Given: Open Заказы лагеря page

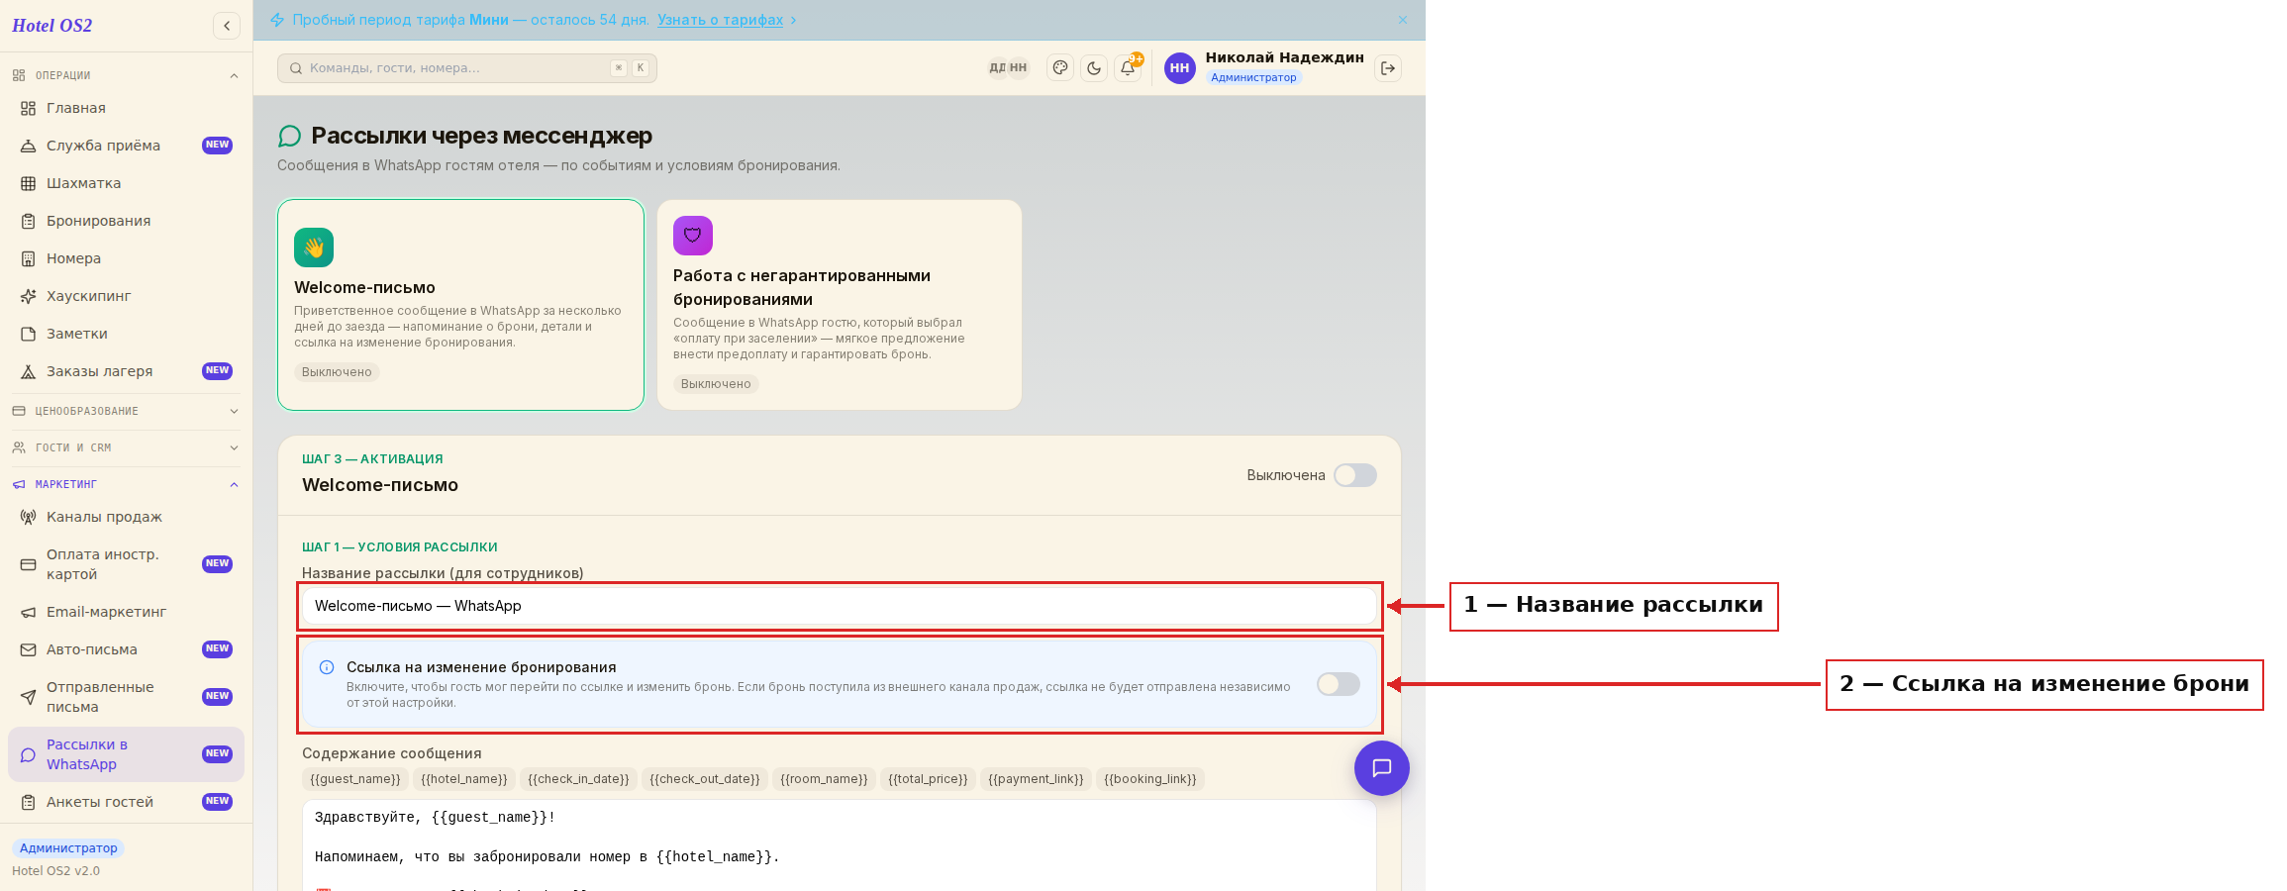Looking at the screenshot, I should coord(126,371).
